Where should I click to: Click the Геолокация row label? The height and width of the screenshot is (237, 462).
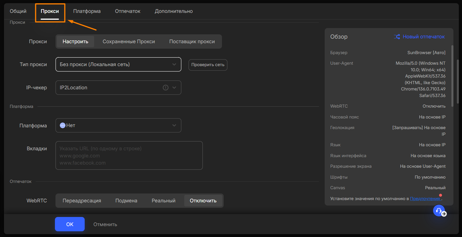click(x=342, y=128)
